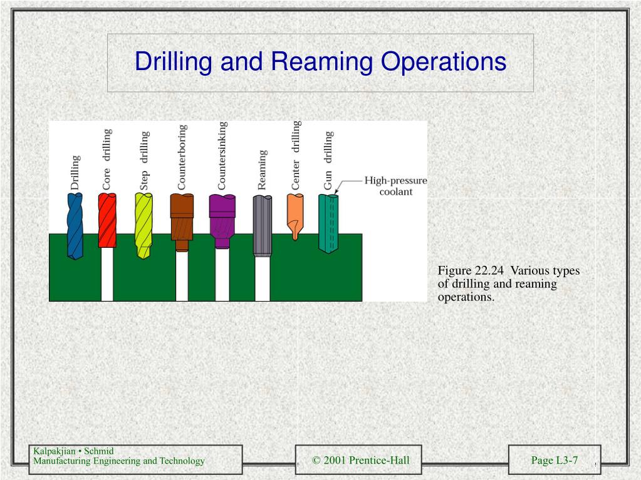
Task: Click the teal gun drilling bit
Action: (x=328, y=223)
